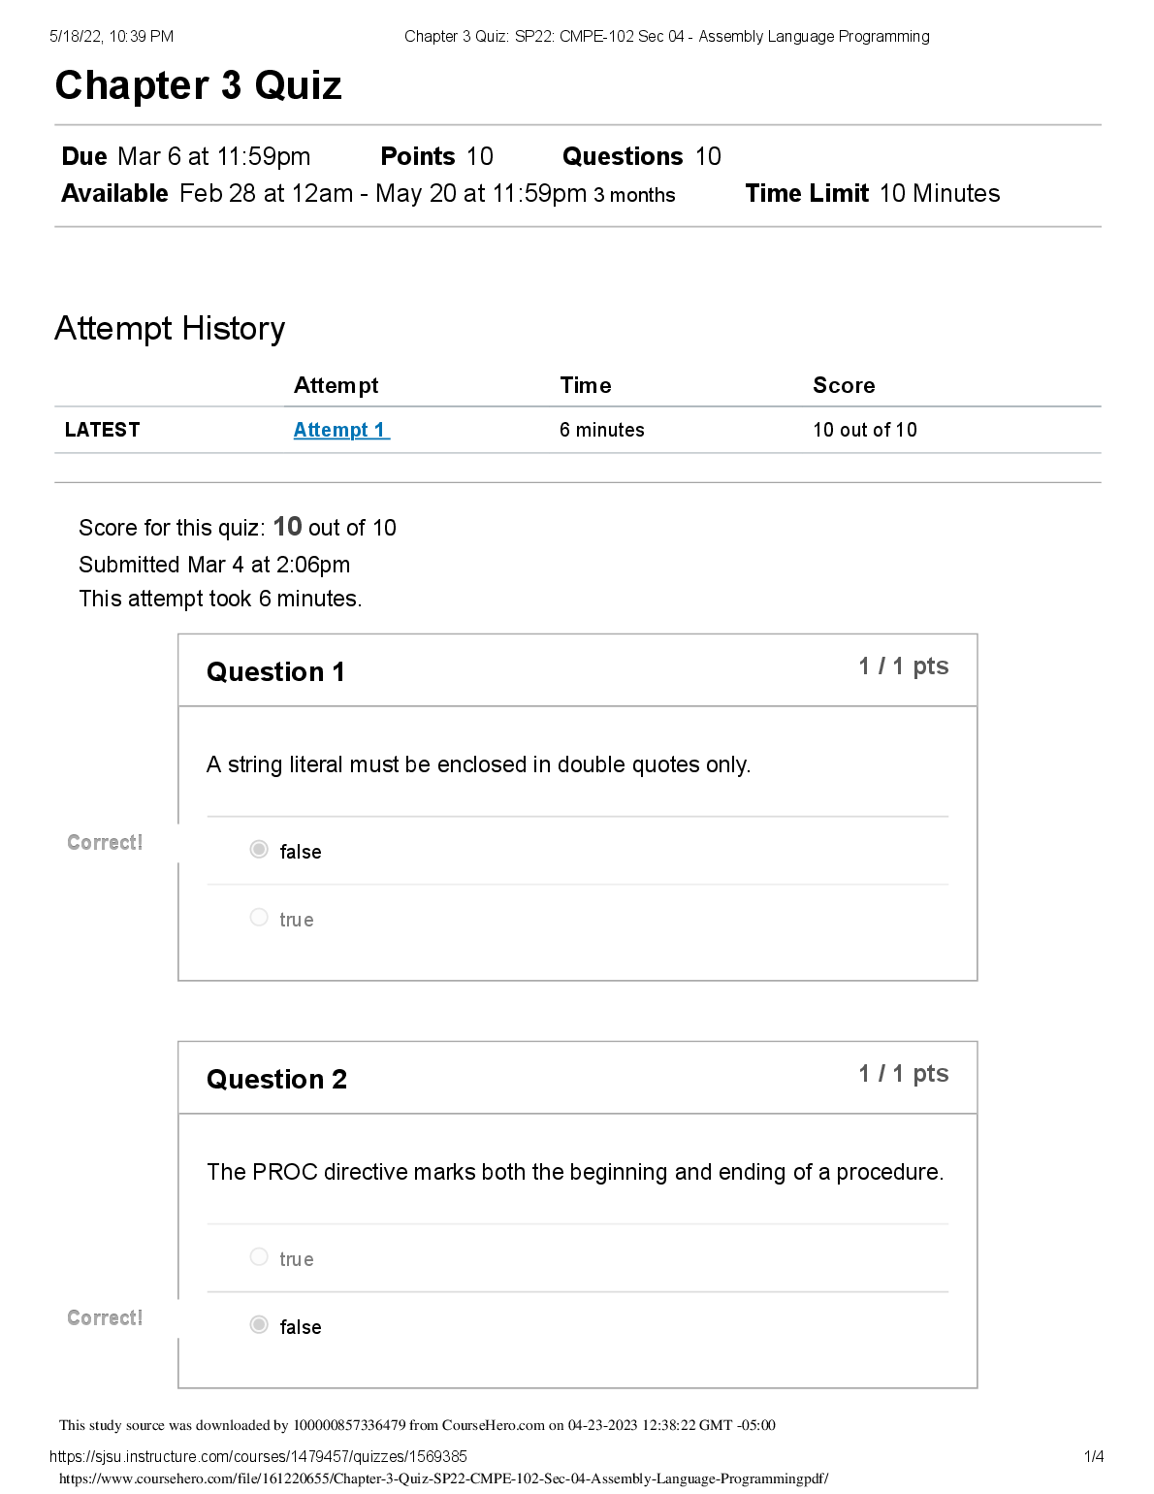The width and height of the screenshot is (1154, 1494).
Task: Click the Score column header
Action: click(844, 385)
